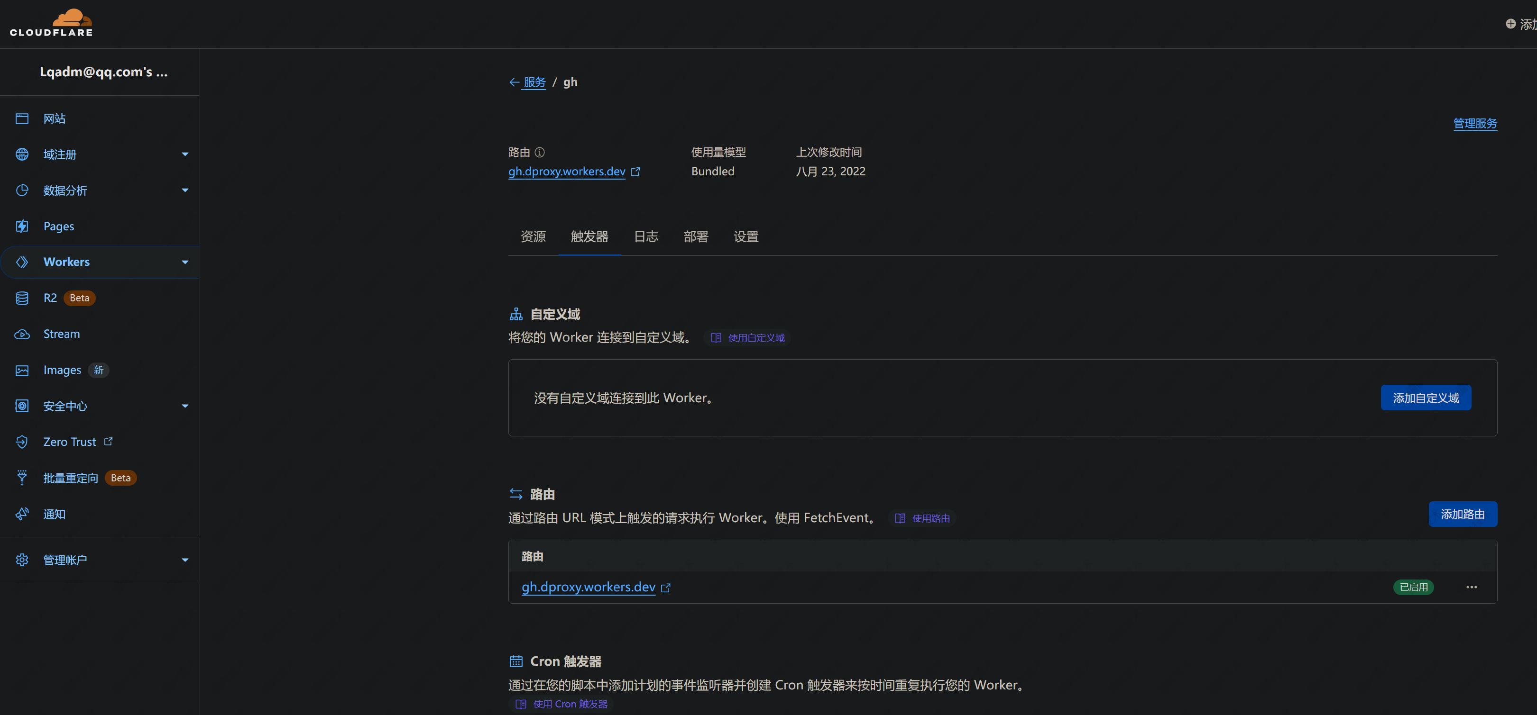The height and width of the screenshot is (715, 1537).
Task: Click the Beta badge next to R2
Action: (79, 298)
